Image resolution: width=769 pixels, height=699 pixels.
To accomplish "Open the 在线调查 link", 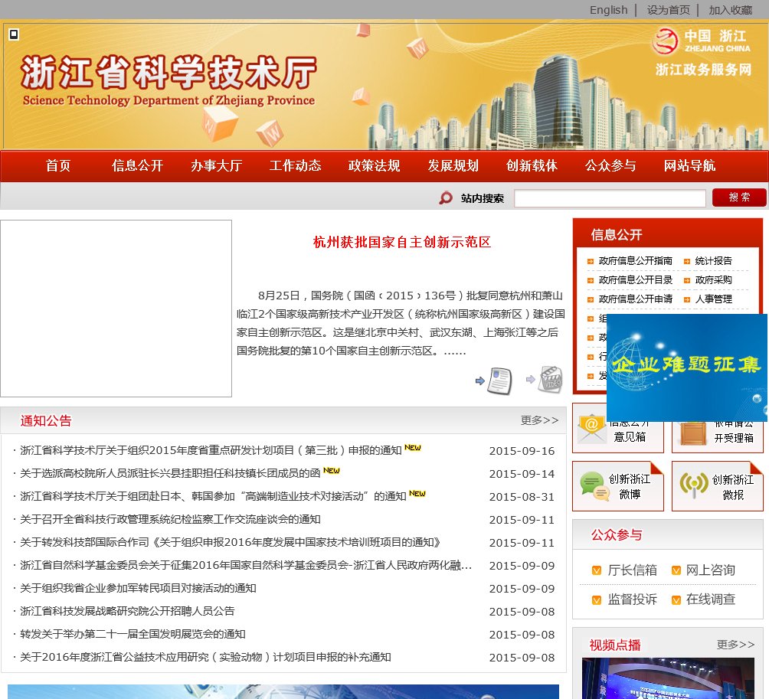I will tap(711, 599).
